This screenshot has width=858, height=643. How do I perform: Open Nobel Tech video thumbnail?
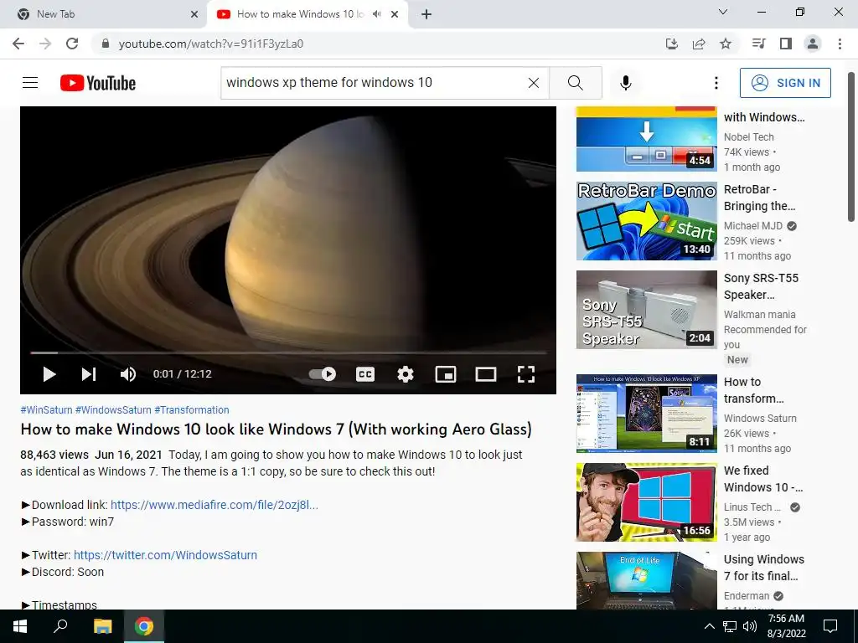click(x=646, y=139)
